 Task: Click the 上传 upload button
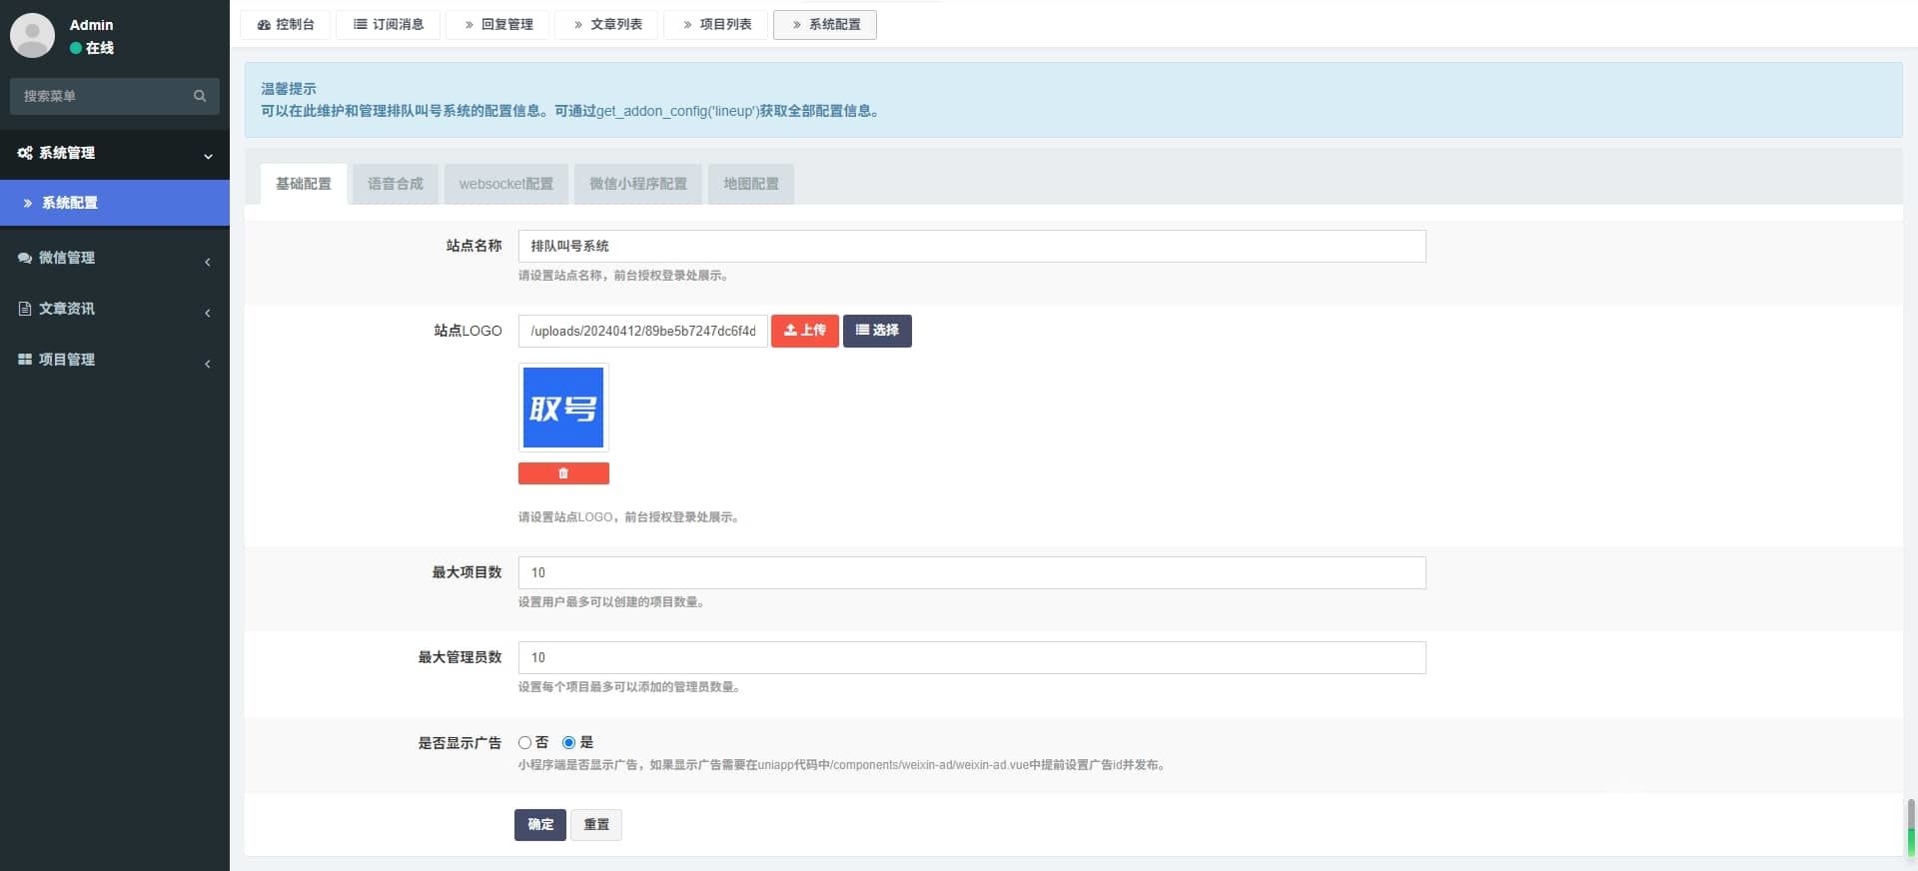coord(804,331)
